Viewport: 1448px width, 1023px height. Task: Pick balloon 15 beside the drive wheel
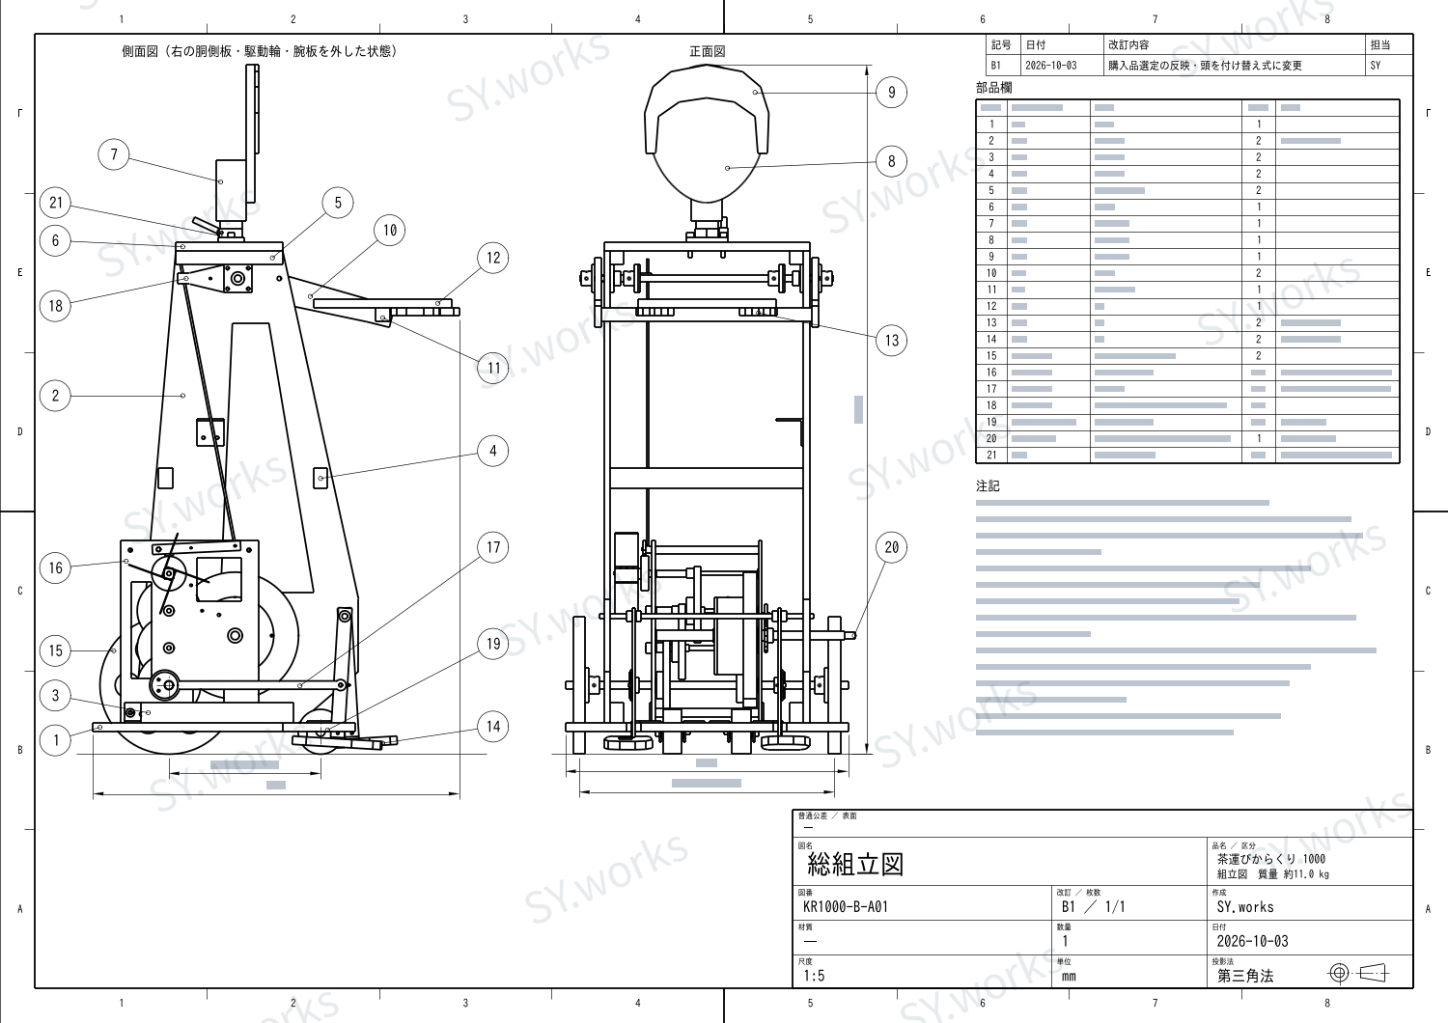click(55, 650)
